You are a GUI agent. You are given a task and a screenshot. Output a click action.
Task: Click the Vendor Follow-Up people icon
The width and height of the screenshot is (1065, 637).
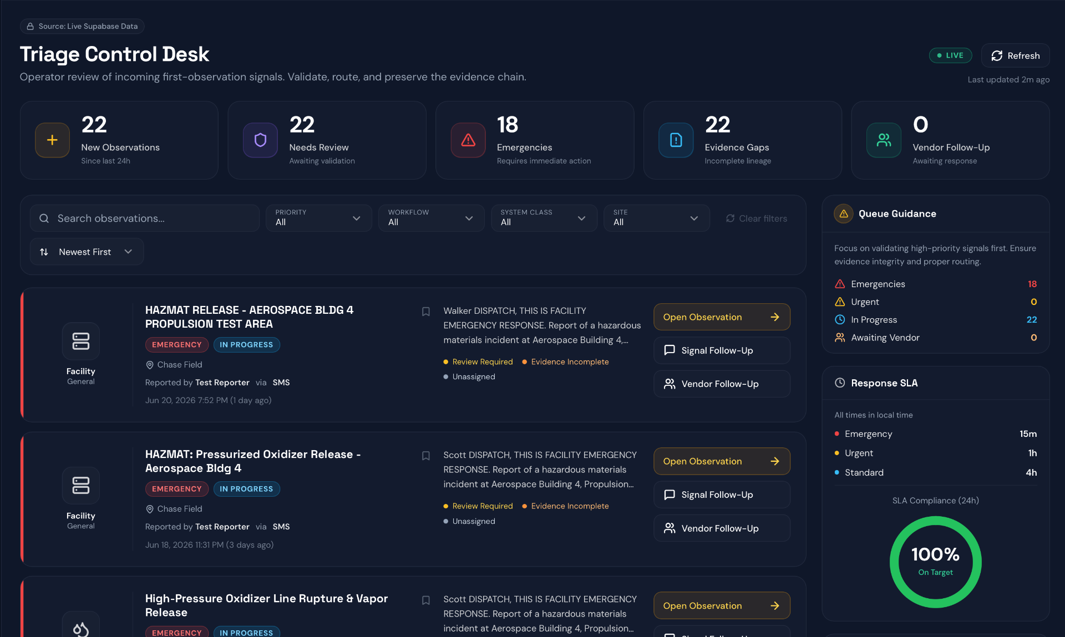point(884,140)
